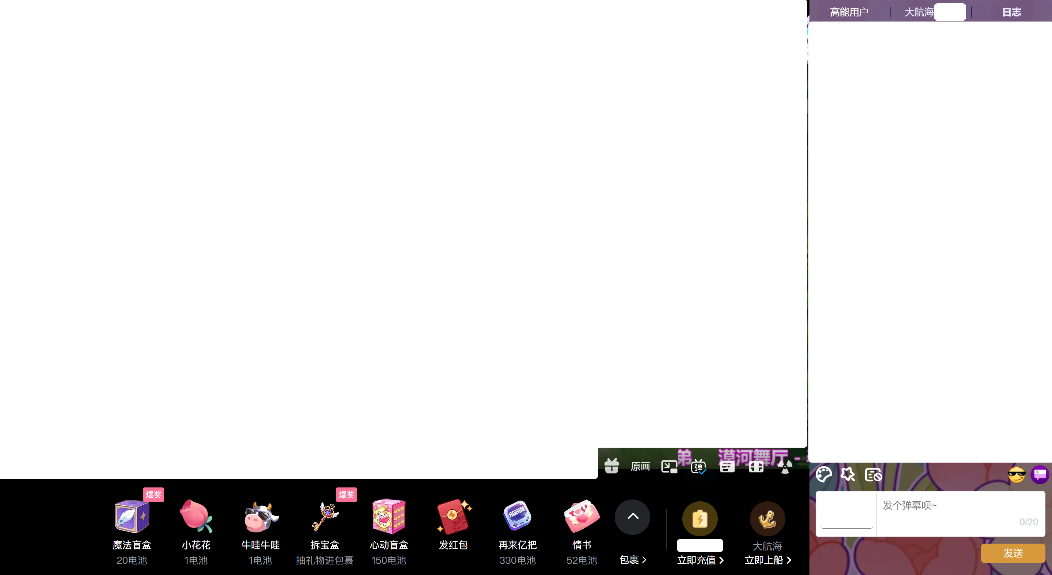Viewport: 1052px width, 575px height.
Task: Toggle danmaku blocking settings icon
Action: [873, 475]
